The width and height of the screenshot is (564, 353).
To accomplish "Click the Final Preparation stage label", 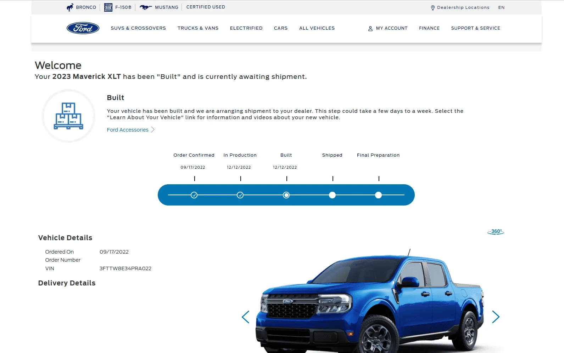I will (378, 155).
